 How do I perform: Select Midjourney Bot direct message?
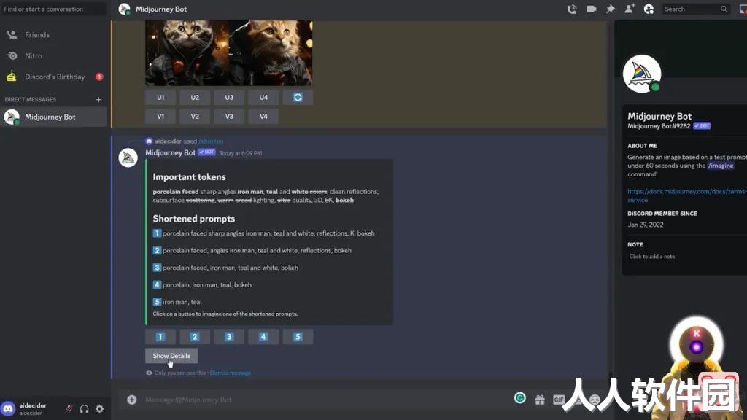pyautogui.click(x=54, y=117)
